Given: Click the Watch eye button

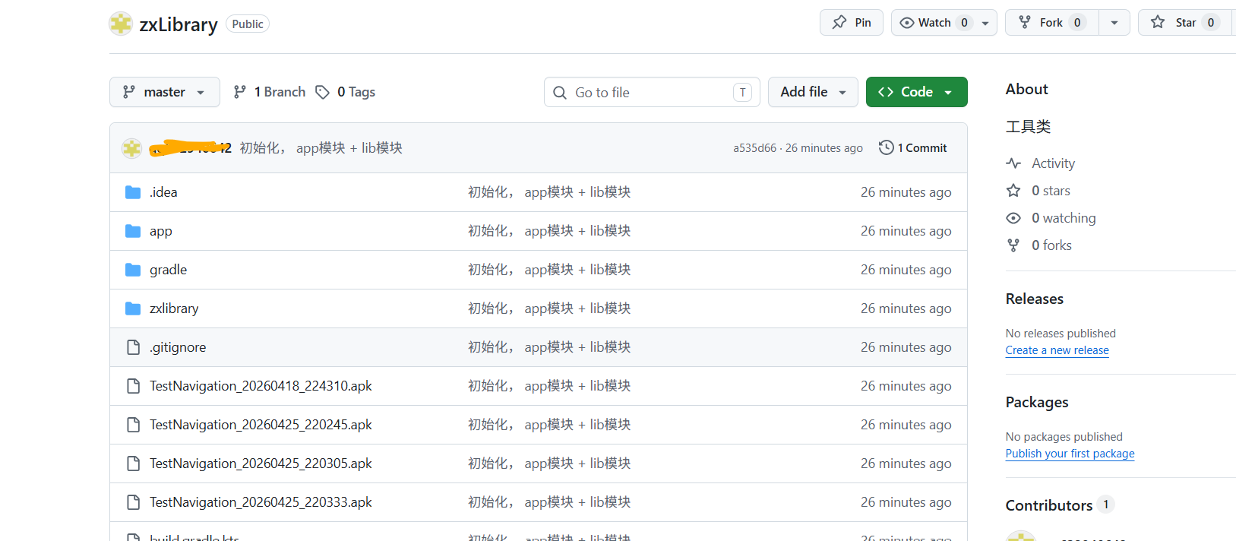Looking at the screenshot, I should [x=934, y=23].
